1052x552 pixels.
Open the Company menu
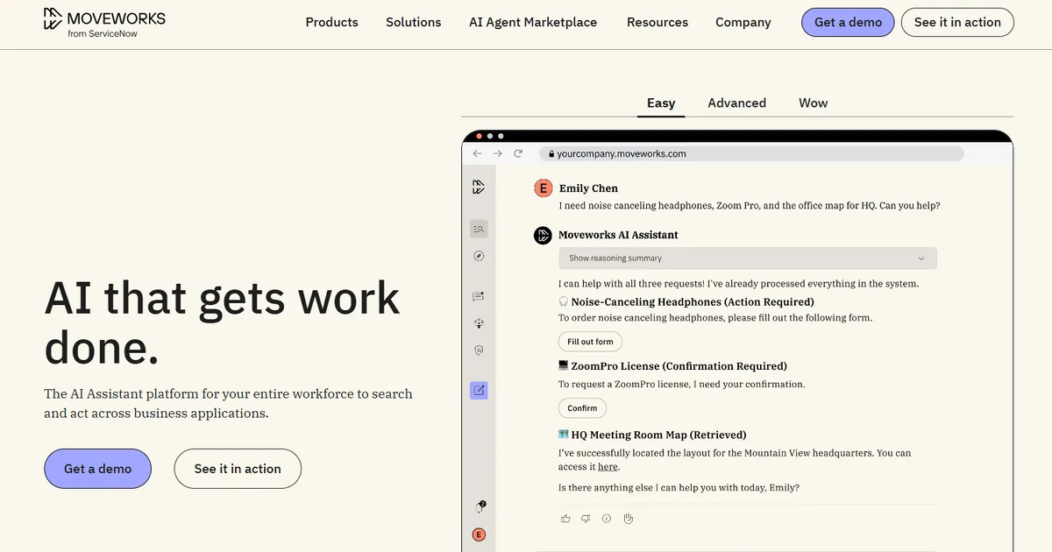coord(743,22)
